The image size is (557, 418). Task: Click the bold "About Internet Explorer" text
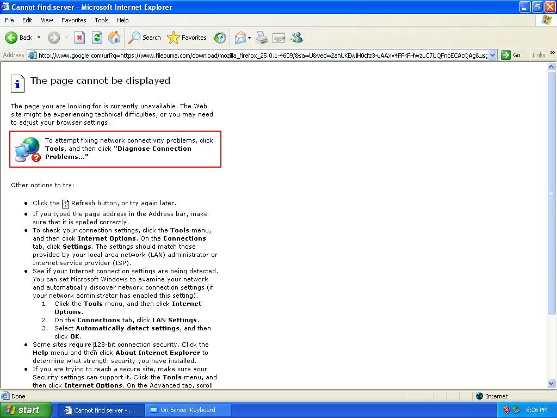158,353
